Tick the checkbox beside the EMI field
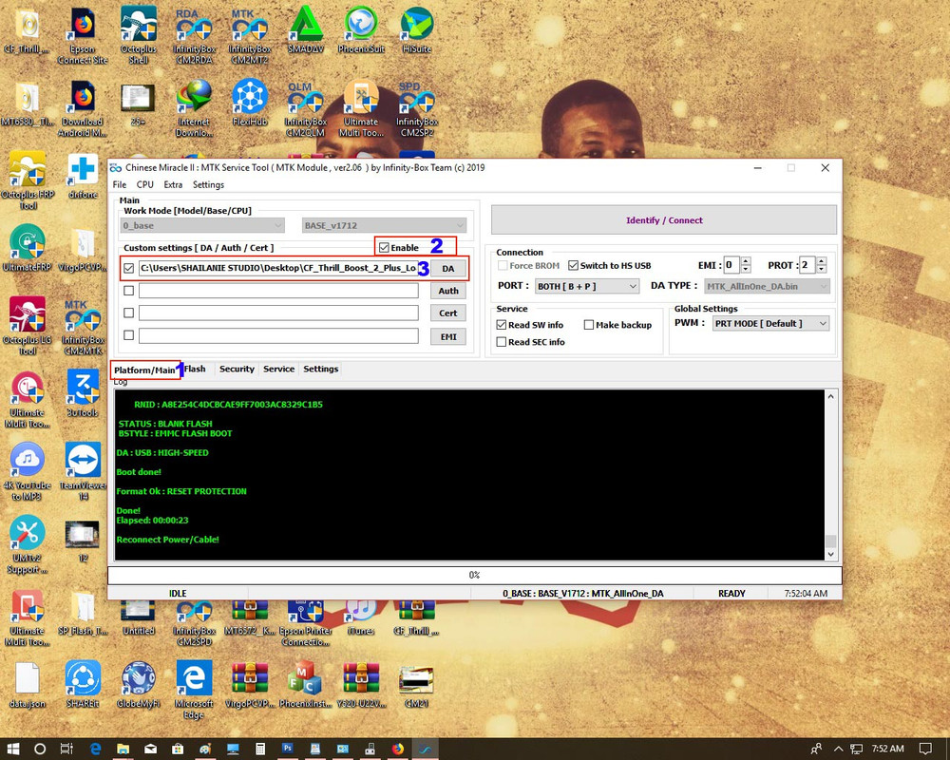 tap(128, 335)
